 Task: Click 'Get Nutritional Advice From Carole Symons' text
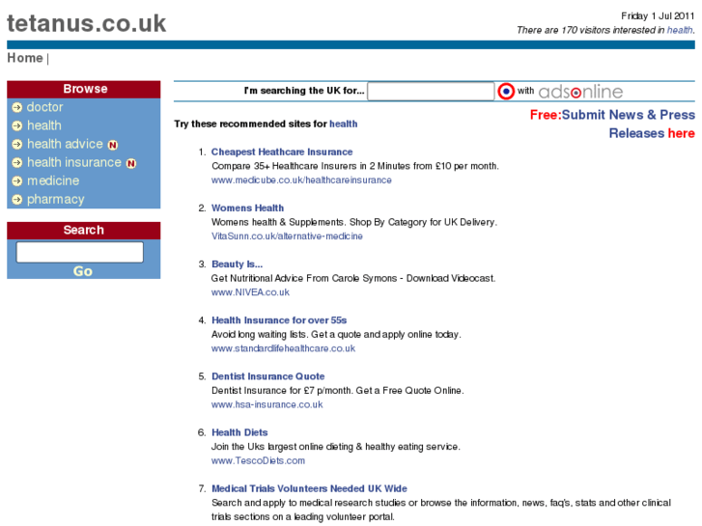click(x=353, y=279)
